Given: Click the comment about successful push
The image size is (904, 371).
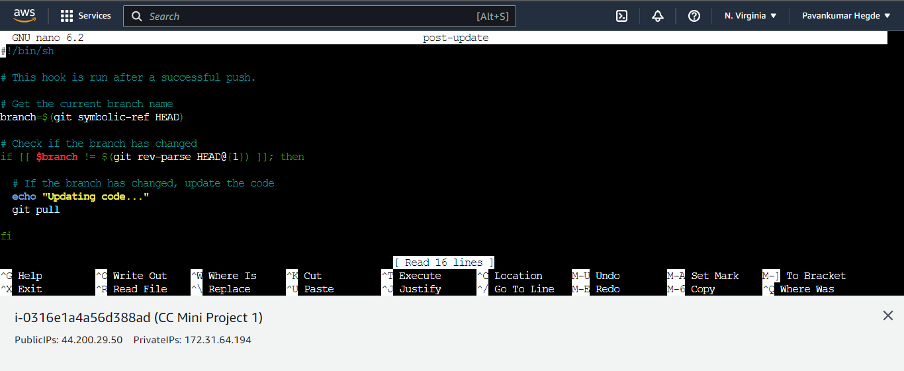Looking at the screenshot, I should (128, 77).
